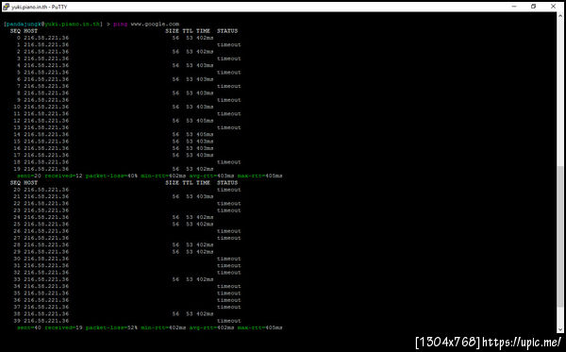566x352 pixels.
Task: Click timeout status on sequence 26 row
Action: 229,231
